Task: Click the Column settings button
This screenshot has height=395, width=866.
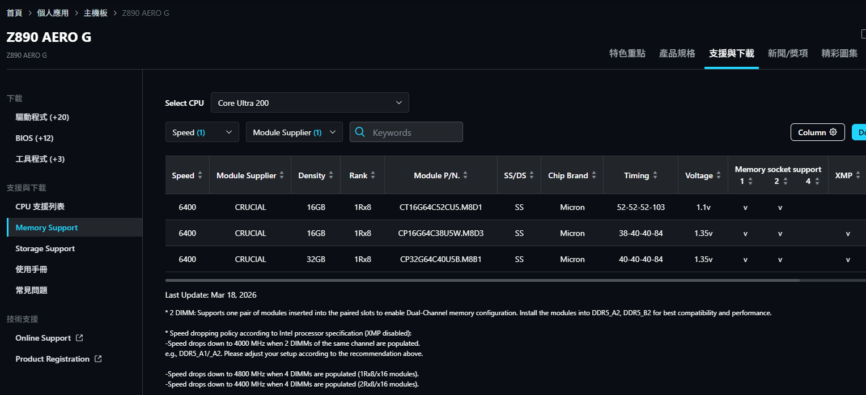Action: tap(817, 132)
